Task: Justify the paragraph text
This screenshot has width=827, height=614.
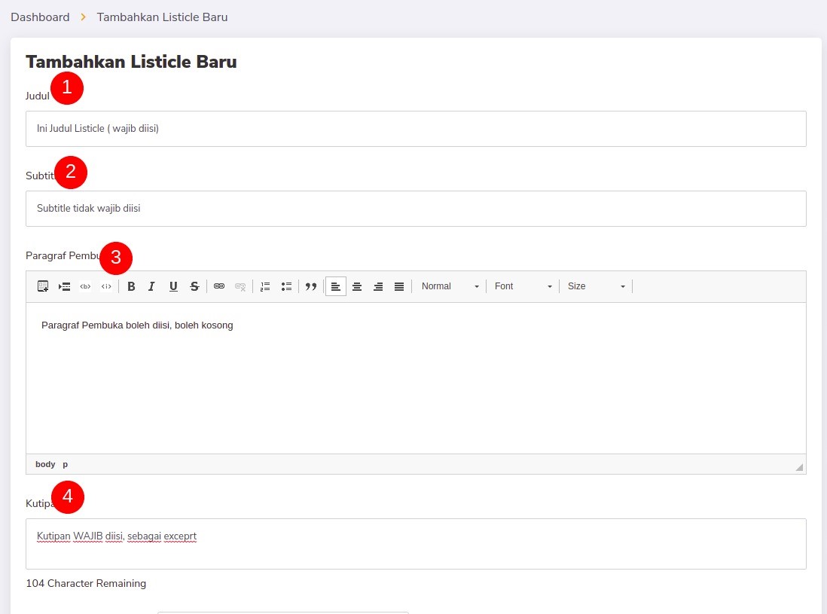Action: click(399, 286)
